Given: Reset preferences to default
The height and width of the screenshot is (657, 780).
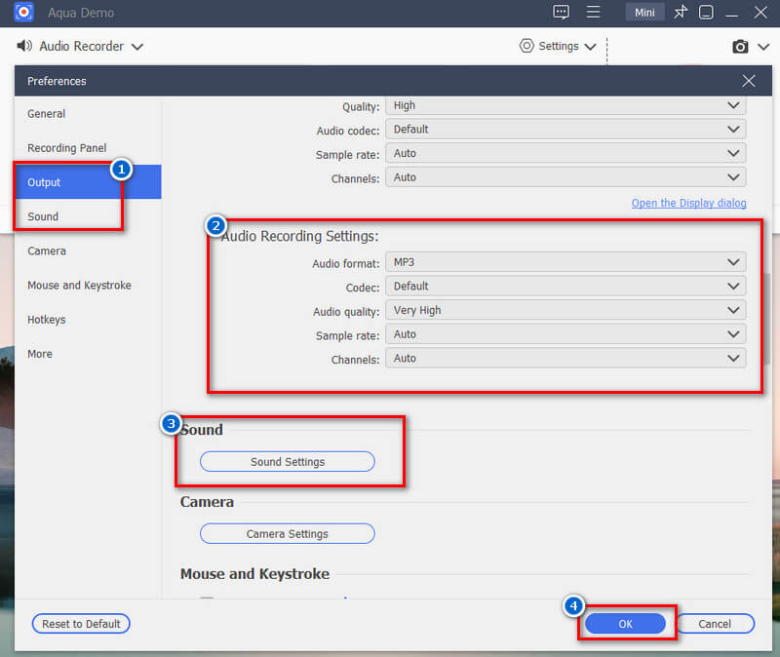Looking at the screenshot, I should point(80,623).
